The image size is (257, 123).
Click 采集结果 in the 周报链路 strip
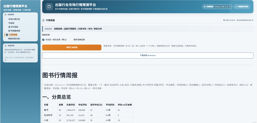(x=58, y=29)
